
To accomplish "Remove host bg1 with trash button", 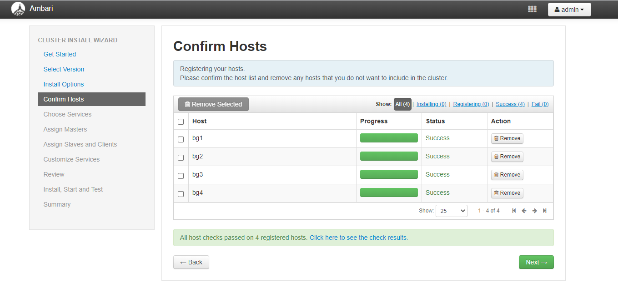I will 507,138.
